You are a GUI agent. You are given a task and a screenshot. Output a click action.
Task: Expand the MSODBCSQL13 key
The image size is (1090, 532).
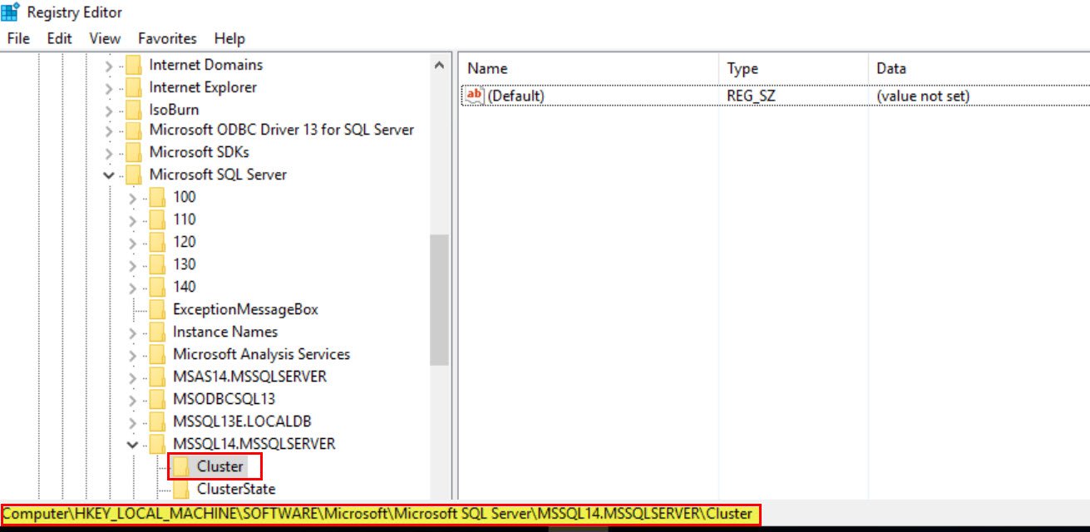[132, 399]
